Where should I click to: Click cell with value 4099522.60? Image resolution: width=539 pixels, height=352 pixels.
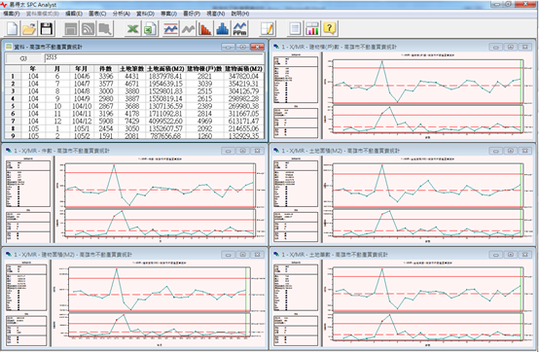(x=165, y=122)
